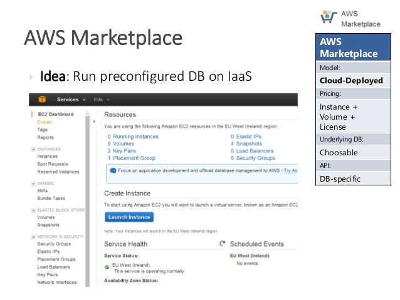
Task: Open Tags in the sidebar
Action: coord(43,130)
